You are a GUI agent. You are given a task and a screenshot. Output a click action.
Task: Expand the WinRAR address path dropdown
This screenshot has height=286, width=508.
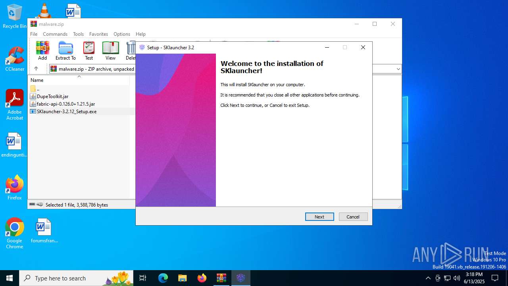point(398,69)
